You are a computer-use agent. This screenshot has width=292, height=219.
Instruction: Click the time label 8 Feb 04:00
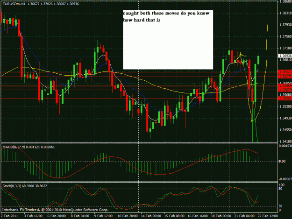click(x=80, y=216)
